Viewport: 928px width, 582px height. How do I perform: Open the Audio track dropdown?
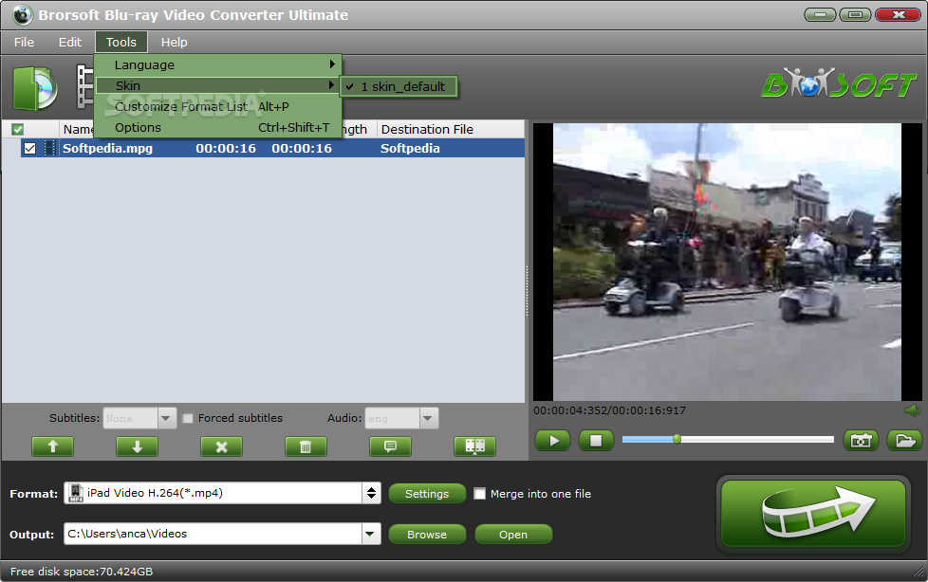(x=428, y=418)
